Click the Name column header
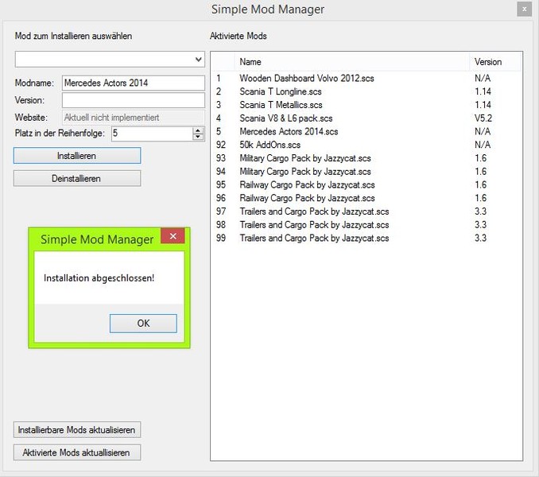The width and height of the screenshot is (539, 477). click(352, 62)
